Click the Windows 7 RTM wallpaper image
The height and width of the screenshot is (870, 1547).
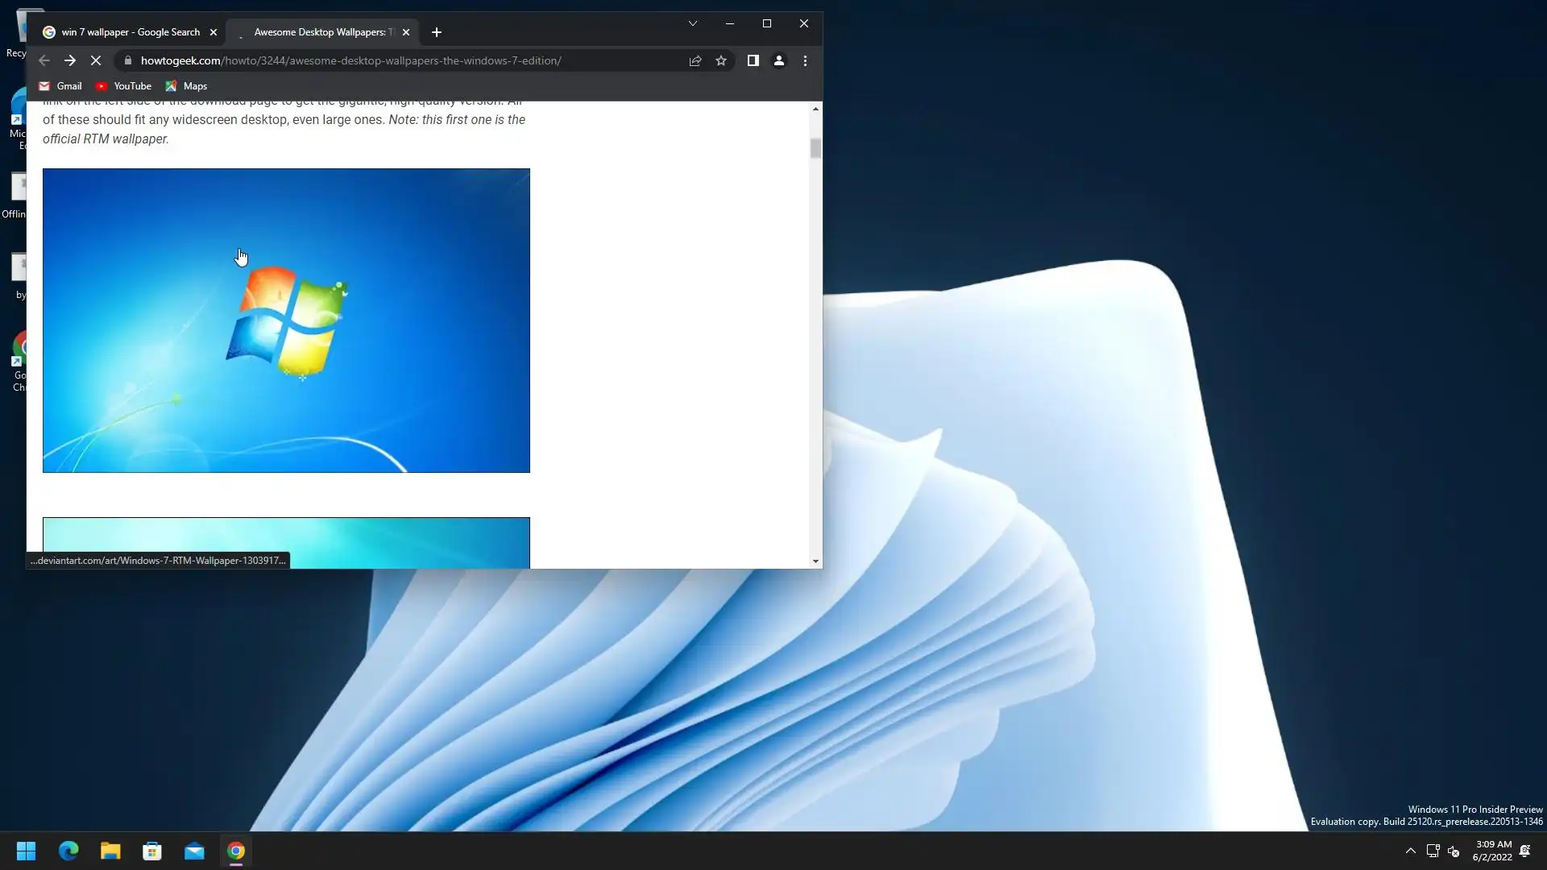[x=286, y=320]
